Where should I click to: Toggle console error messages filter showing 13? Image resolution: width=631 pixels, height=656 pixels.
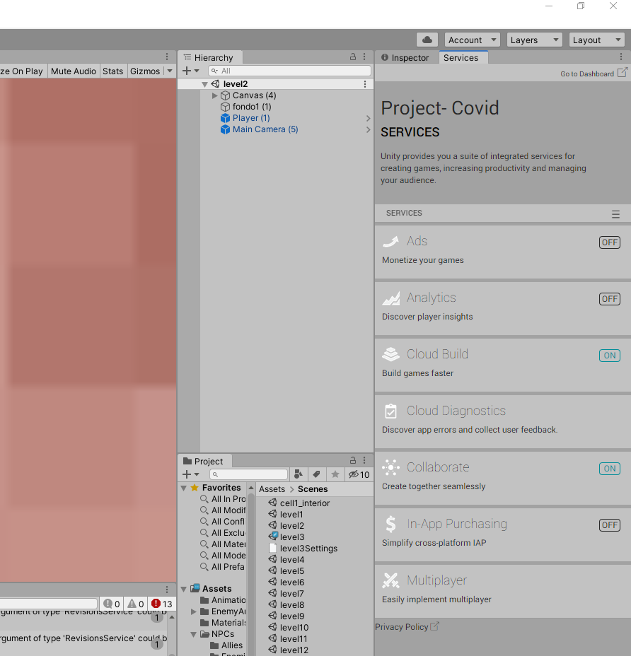[x=161, y=603]
